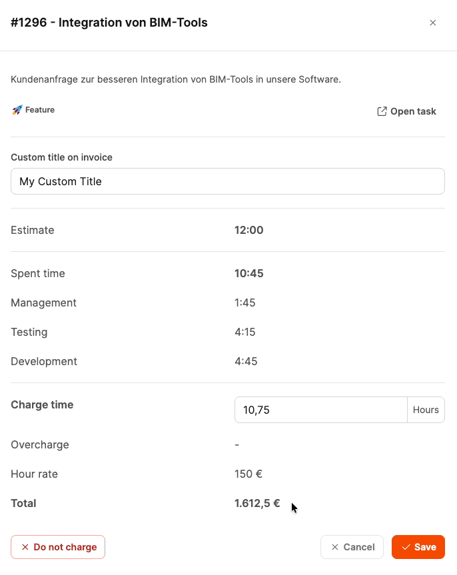Cancel the changes via the Cancel label
This screenshot has width=457, height=575.
358,547
